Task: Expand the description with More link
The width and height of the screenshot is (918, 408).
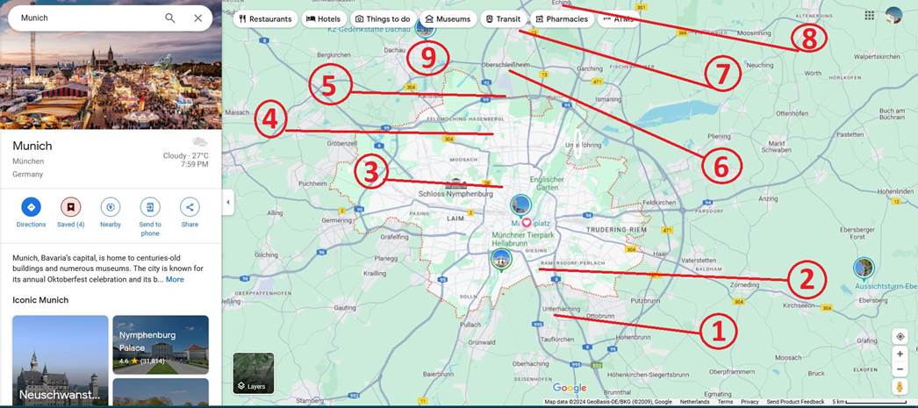Action: pyautogui.click(x=175, y=279)
